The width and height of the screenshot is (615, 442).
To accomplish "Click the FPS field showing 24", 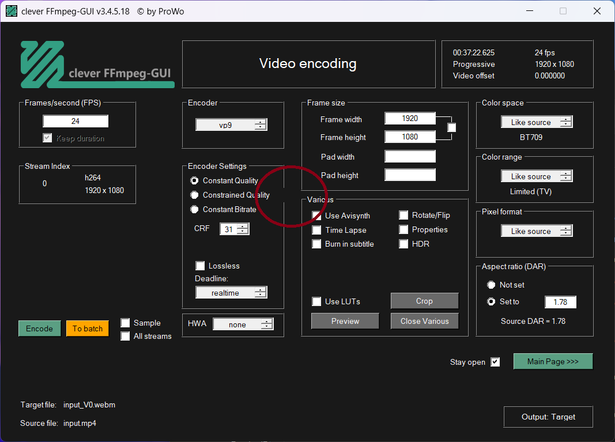I will point(76,121).
